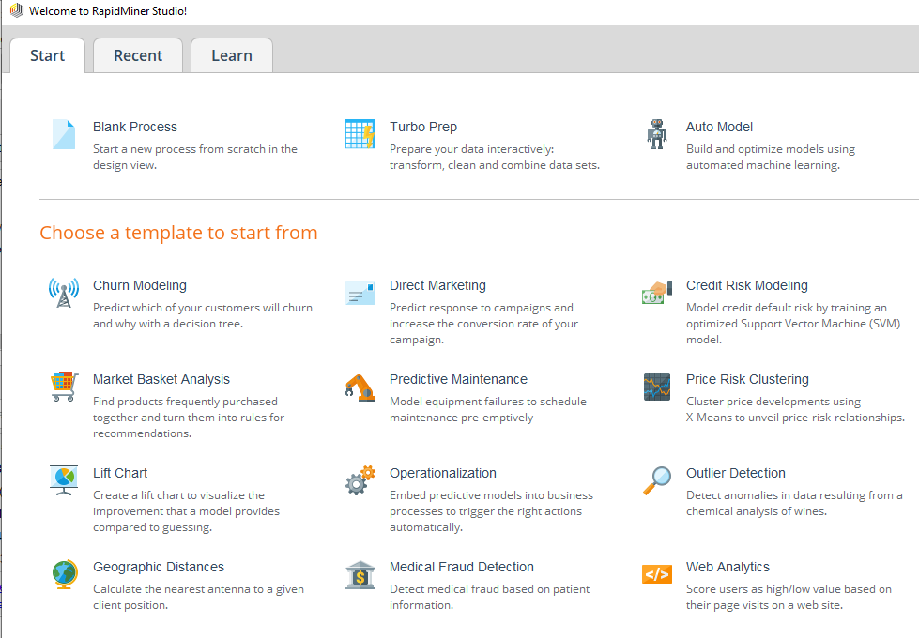
Task: Open the Learn tab
Action: click(x=231, y=55)
